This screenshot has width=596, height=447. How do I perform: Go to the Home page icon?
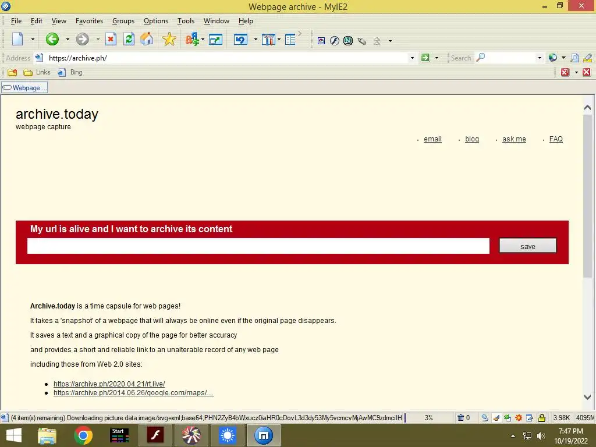147,39
